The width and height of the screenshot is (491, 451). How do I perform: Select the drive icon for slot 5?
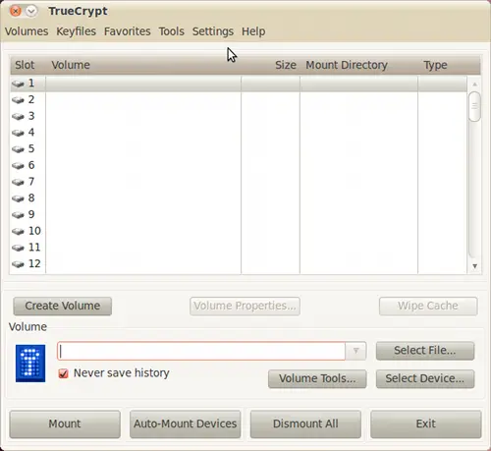(18, 149)
